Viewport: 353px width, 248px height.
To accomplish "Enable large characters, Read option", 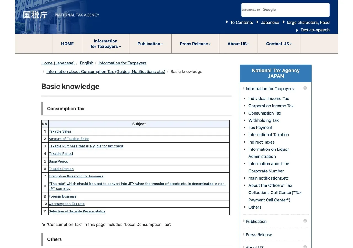I will pos(308,23).
